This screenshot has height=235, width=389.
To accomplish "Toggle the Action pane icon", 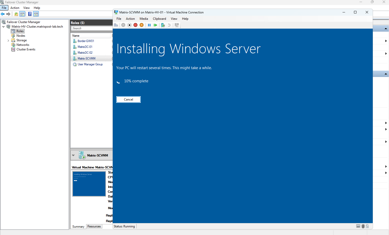I will [36, 14].
